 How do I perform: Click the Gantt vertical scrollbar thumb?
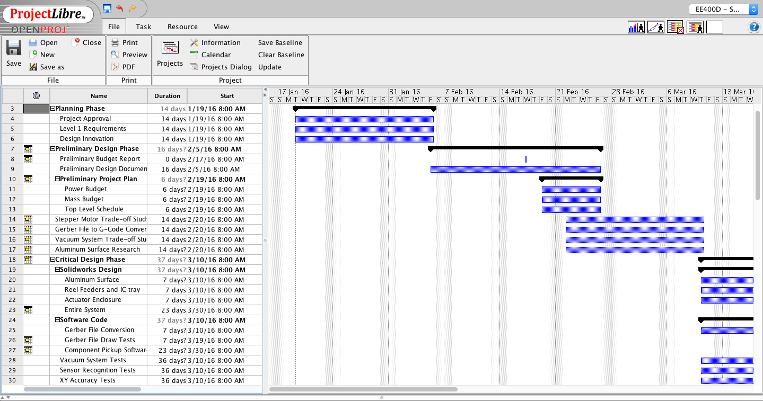coord(757,155)
